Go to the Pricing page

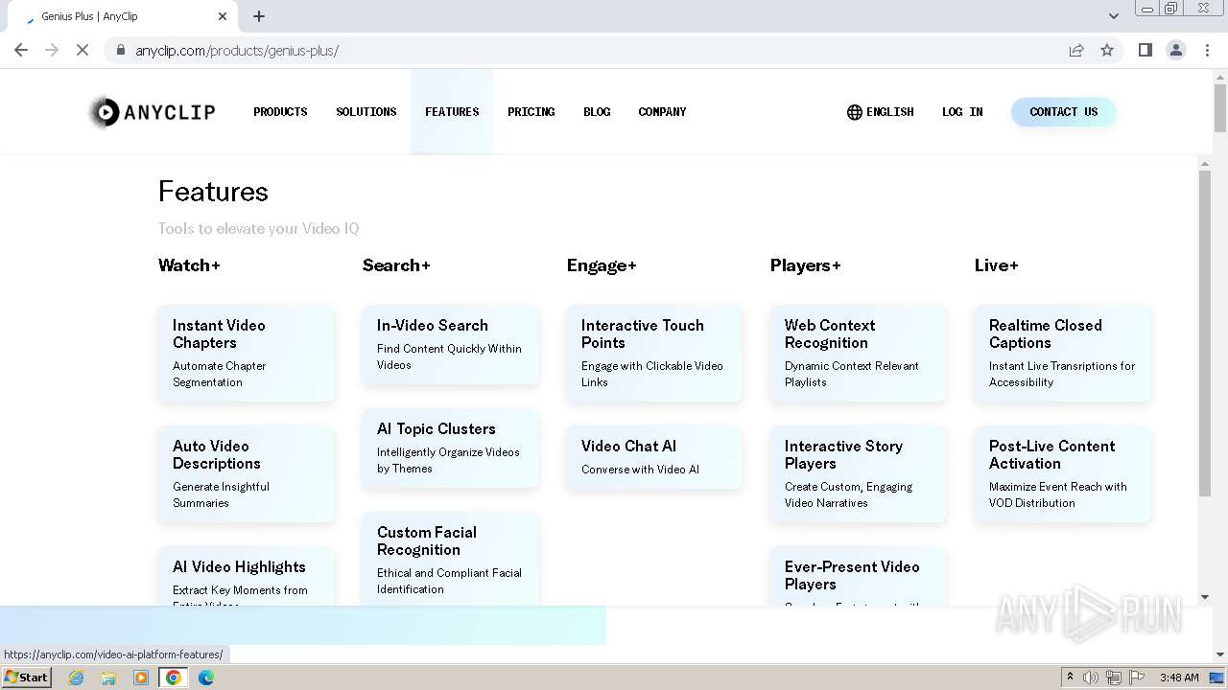tap(531, 112)
